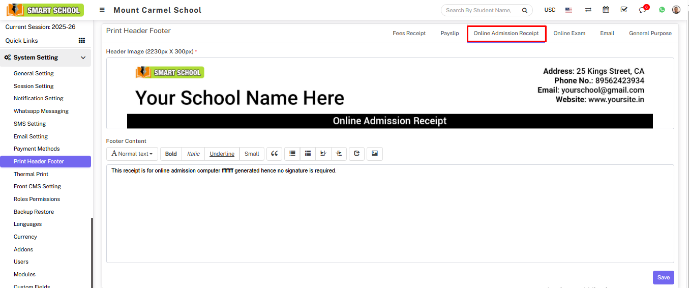Viewport: 689px width, 288px height.
Task: Open Thermal Print in the sidebar
Action: [31, 174]
